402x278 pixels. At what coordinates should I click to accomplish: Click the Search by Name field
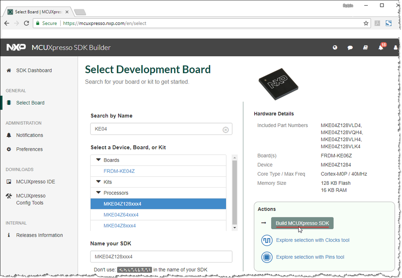161,129
